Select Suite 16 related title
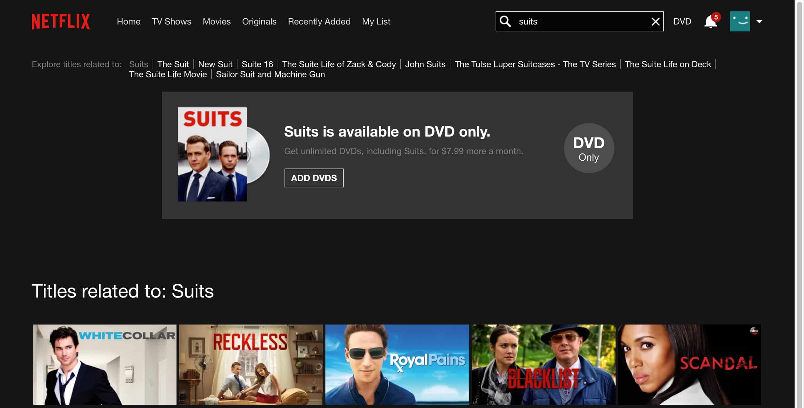 257,64
